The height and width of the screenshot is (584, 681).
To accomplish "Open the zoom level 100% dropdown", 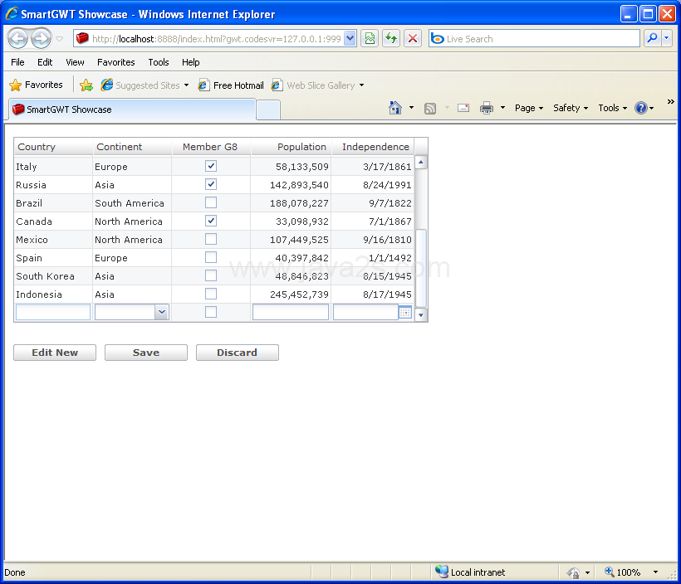I will (655, 572).
